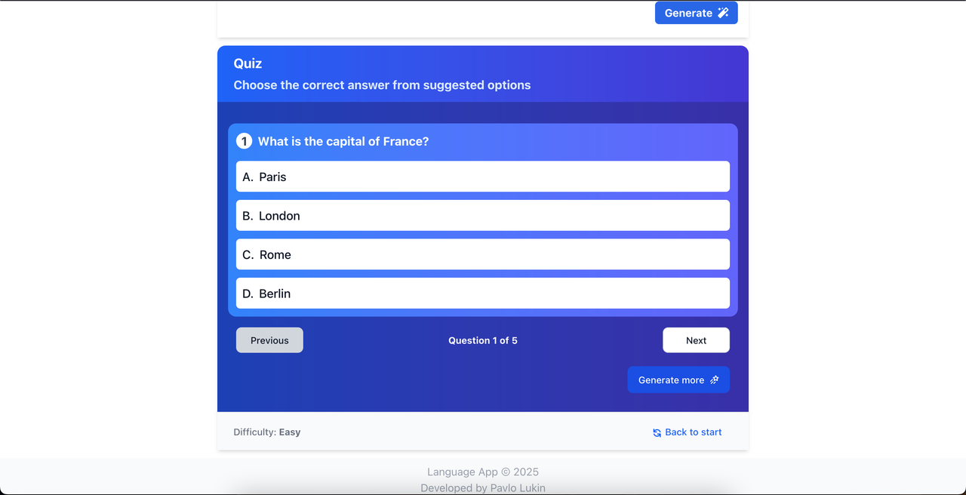Viewport: 966px width, 495px height.
Task: Select answer B. London
Action: tap(483, 216)
